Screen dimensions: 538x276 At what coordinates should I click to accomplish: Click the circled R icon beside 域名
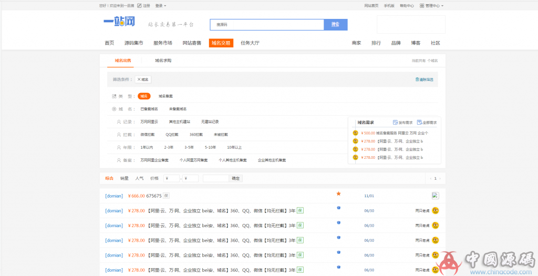tap(114, 109)
